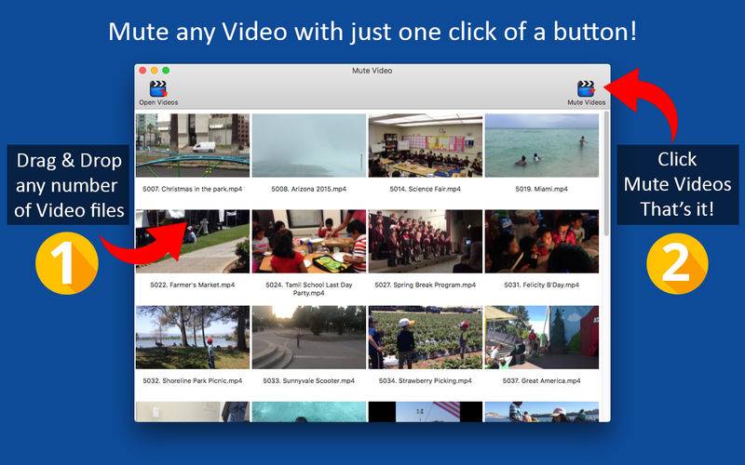Close the Mute Video window
745x465 pixels.
(x=142, y=71)
